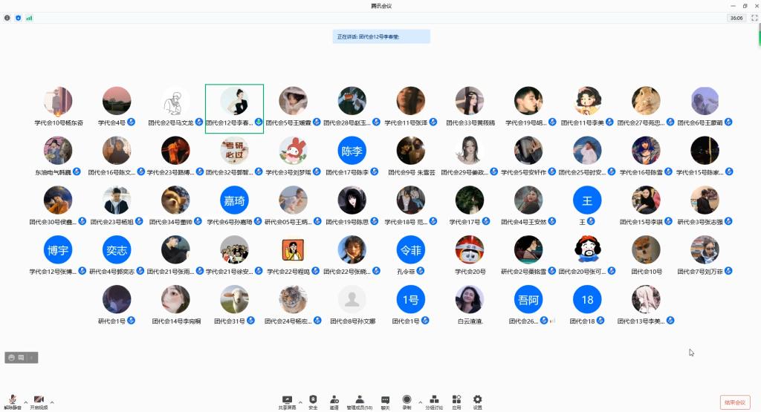Open the 聊天 chat icon
This screenshot has width=761, height=412.
tap(385, 401)
